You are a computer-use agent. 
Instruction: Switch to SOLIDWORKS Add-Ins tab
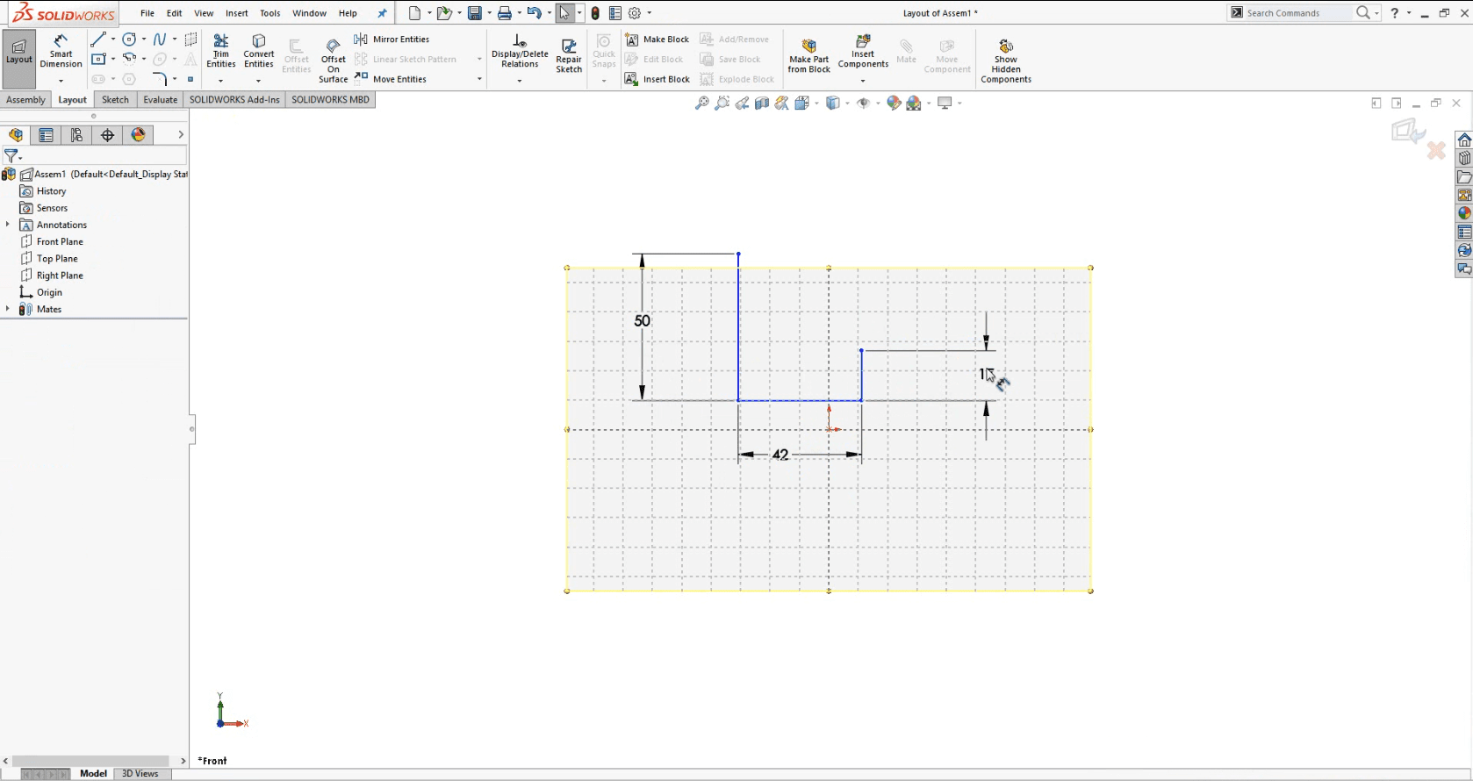point(234,100)
